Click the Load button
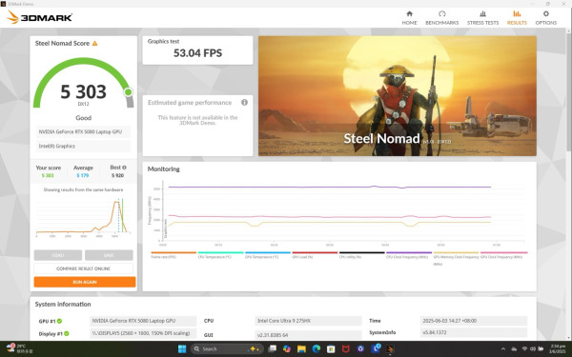This screenshot has width=572, height=357. point(58,255)
